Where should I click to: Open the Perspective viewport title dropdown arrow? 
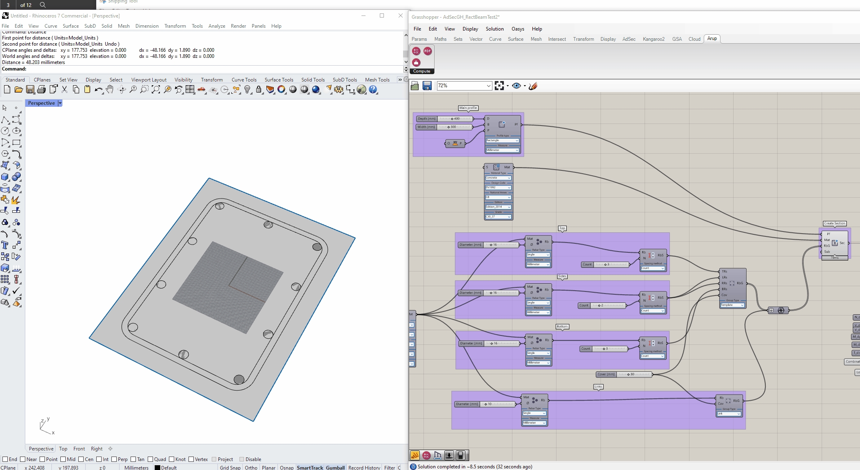pyautogui.click(x=60, y=103)
